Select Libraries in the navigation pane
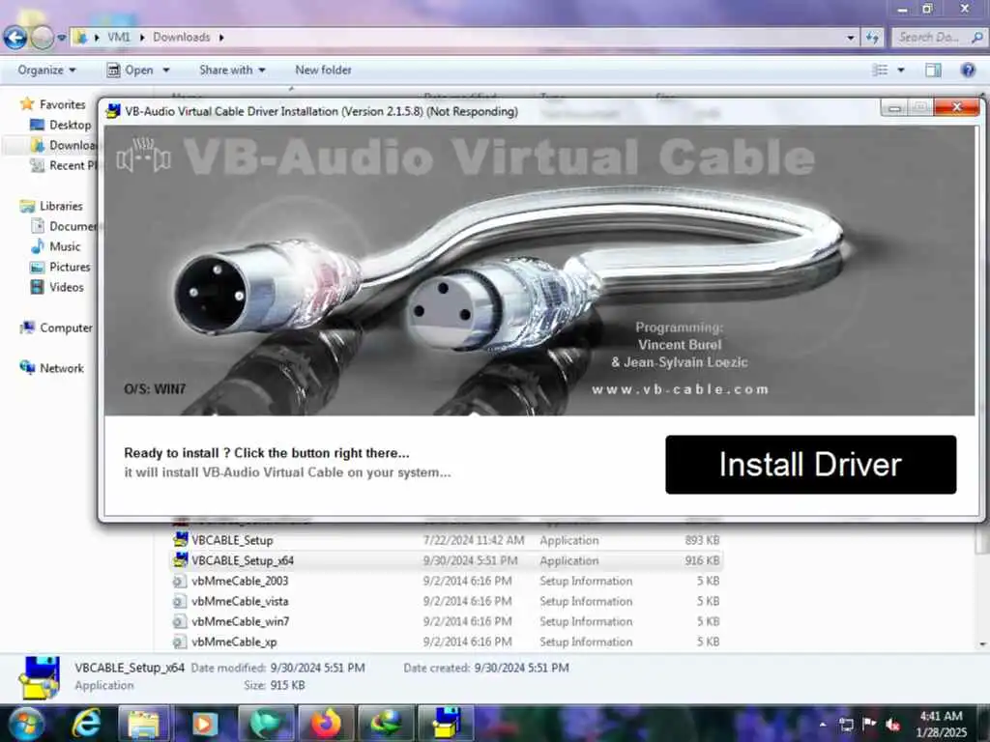 coord(52,206)
